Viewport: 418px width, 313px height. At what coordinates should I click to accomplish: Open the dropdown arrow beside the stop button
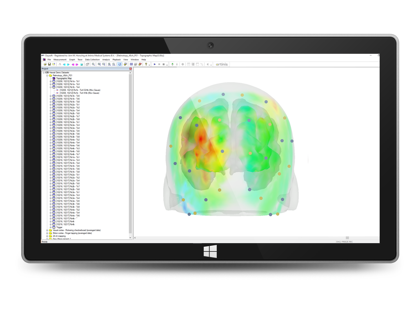[167, 65]
